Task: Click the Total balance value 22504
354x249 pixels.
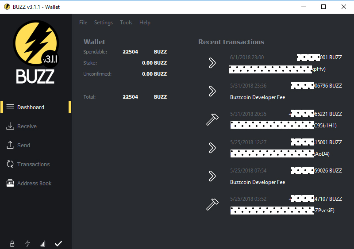Action: click(x=130, y=97)
